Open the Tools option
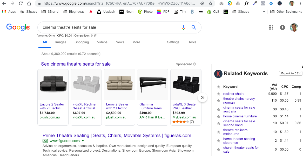The width and height of the screenshot is (303, 156). point(192,42)
